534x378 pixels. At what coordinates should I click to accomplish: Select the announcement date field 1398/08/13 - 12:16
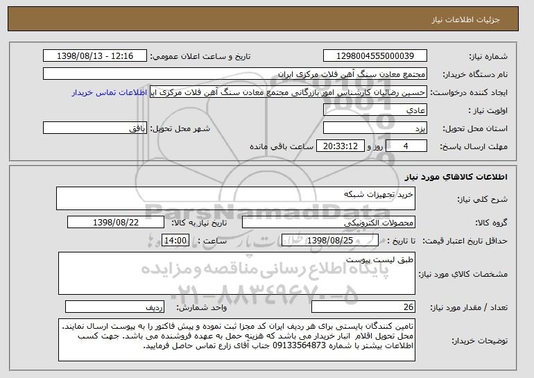click(x=95, y=56)
